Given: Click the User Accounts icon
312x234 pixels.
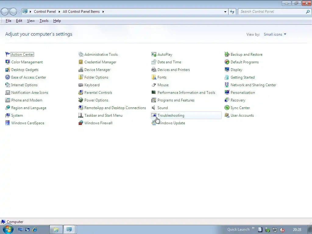Looking at the screenshot, I should (227, 115).
